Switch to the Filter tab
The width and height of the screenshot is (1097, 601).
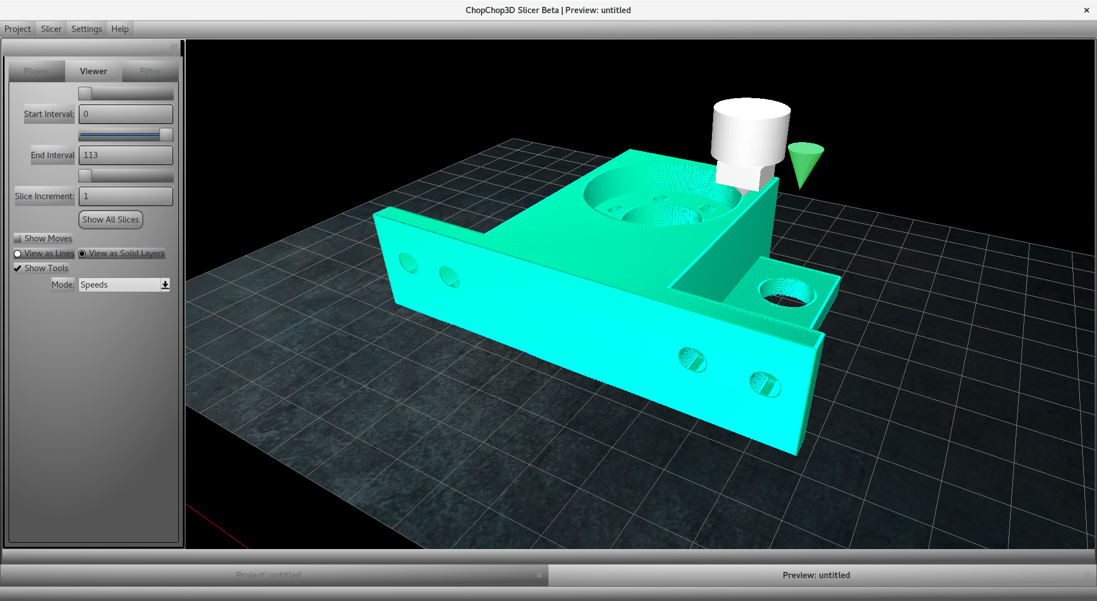click(x=150, y=71)
